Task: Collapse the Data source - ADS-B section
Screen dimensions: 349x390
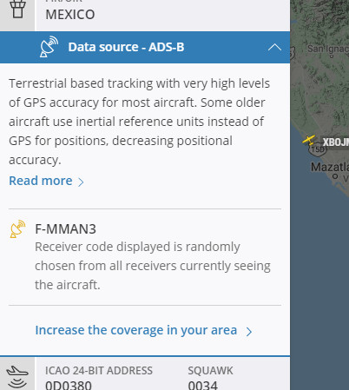Action: (274, 47)
